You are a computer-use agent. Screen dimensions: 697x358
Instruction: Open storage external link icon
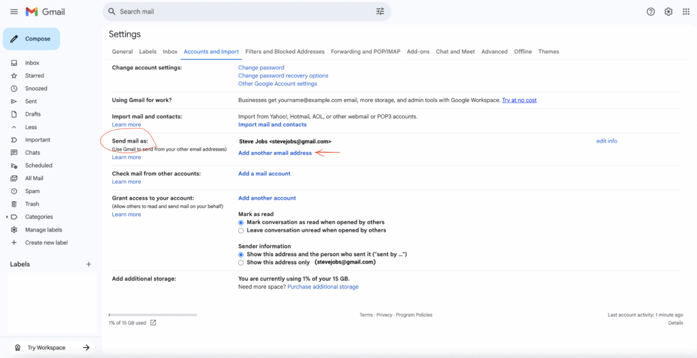click(x=153, y=323)
